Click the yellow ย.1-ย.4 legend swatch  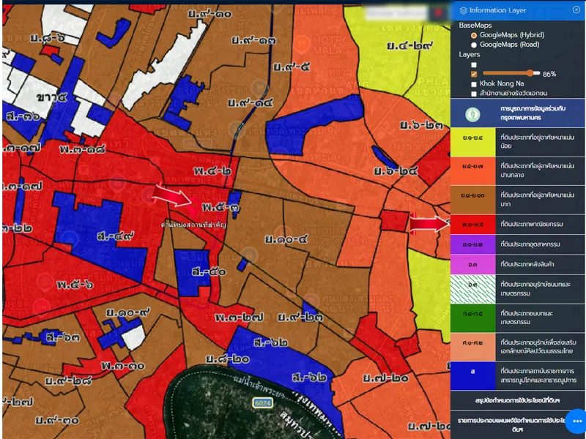click(472, 141)
